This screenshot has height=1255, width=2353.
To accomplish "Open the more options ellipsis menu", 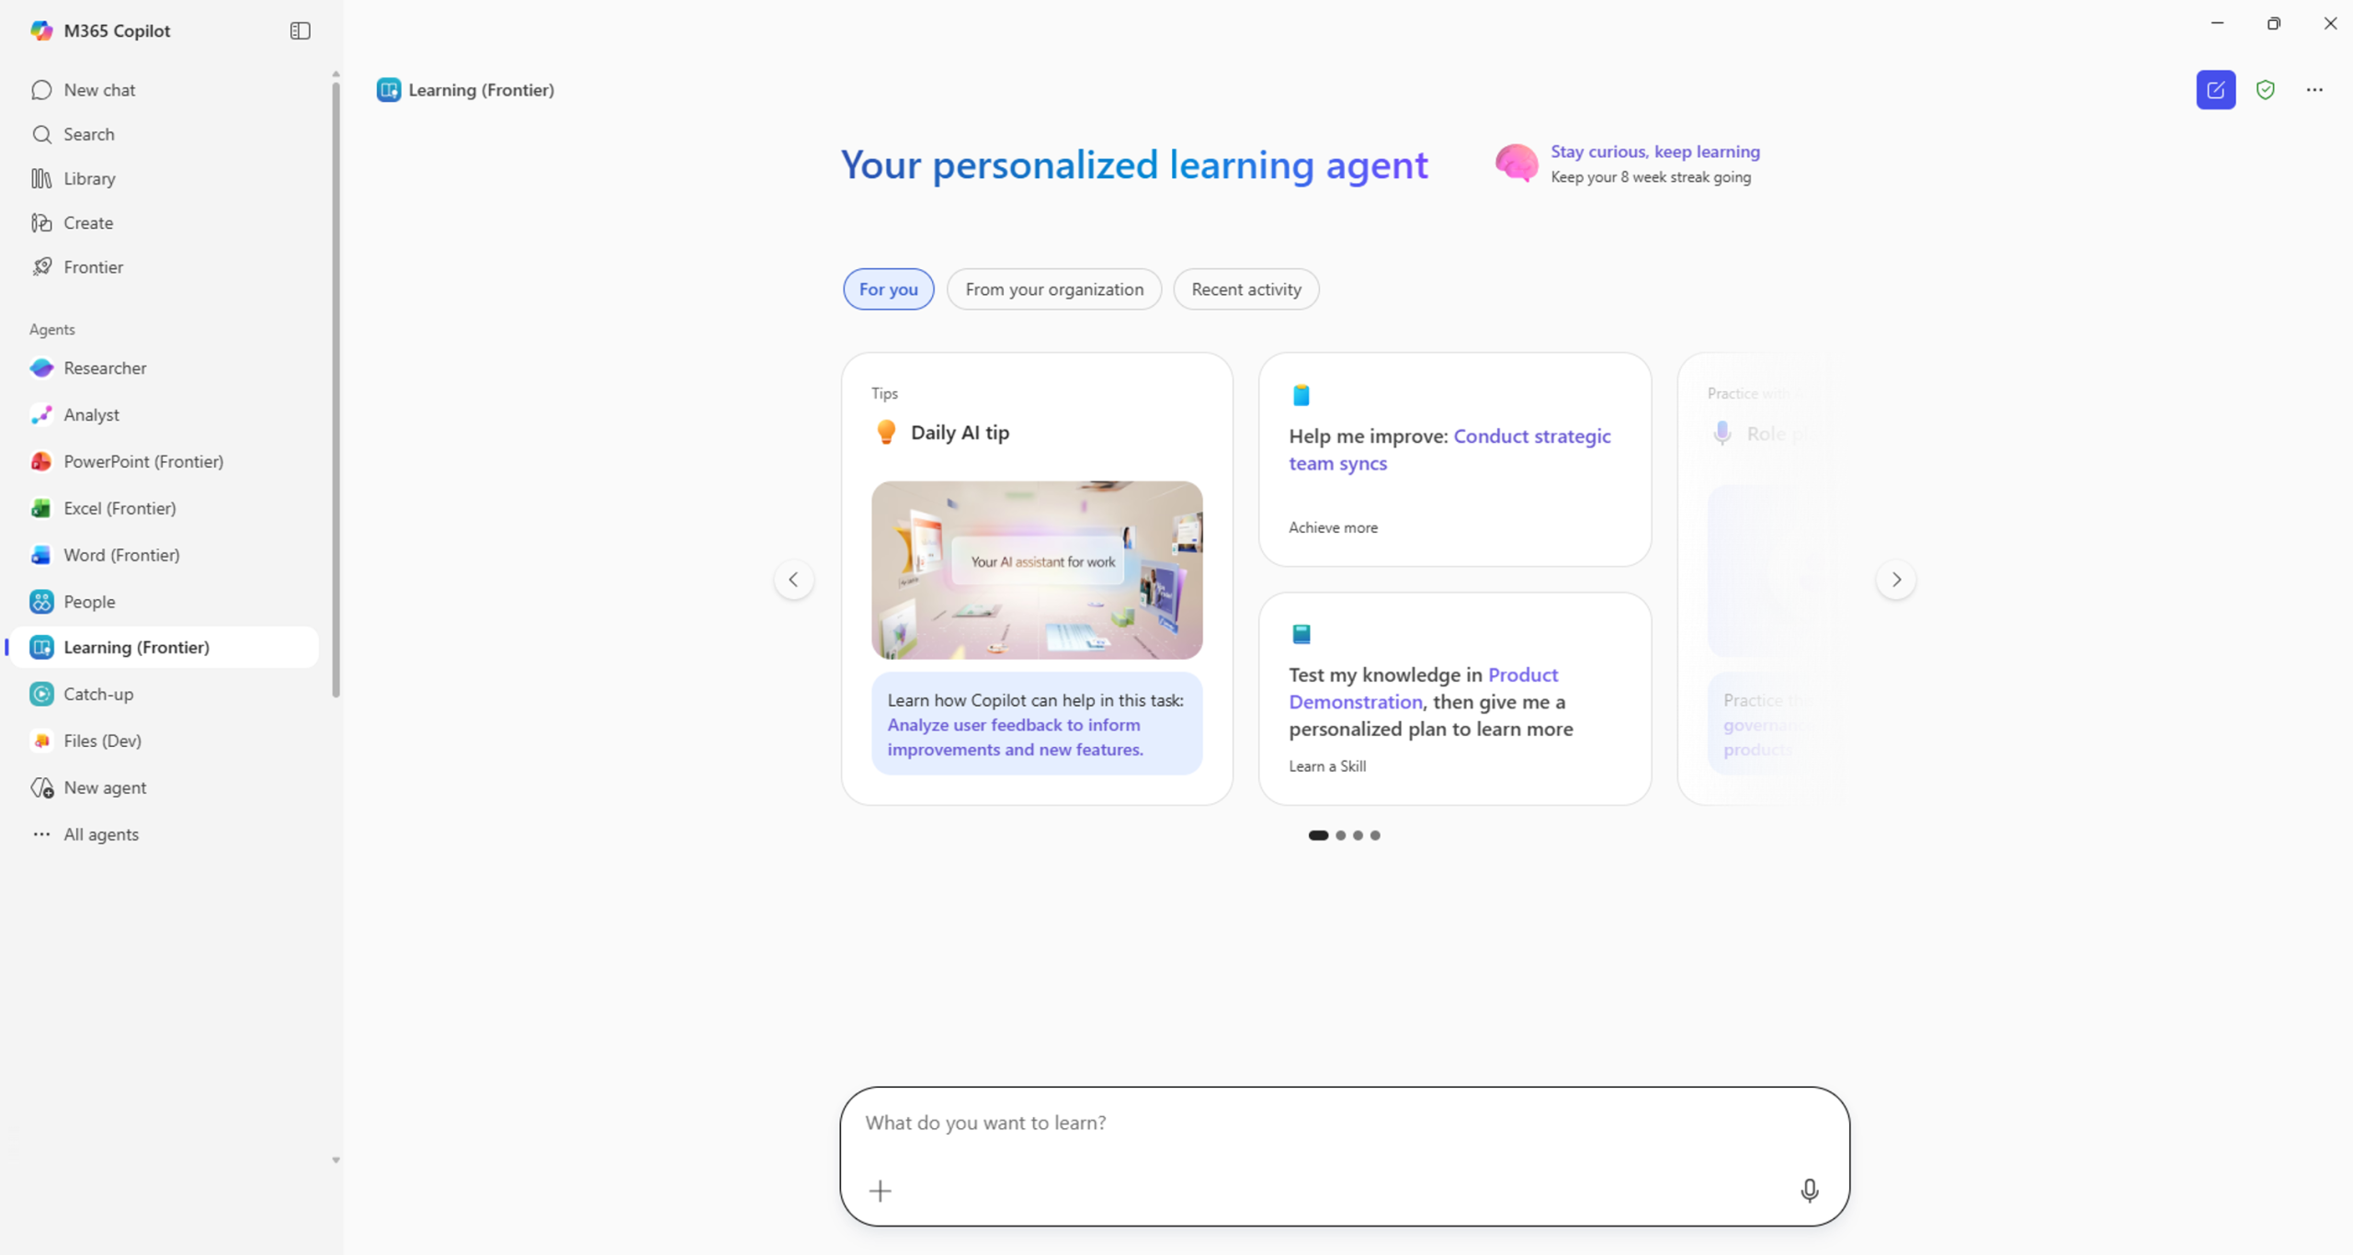I will click(x=2313, y=90).
